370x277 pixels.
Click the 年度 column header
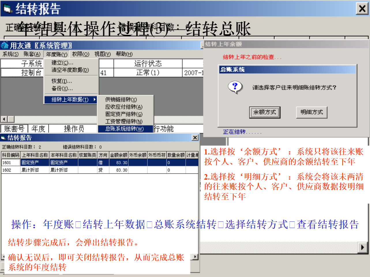[38, 129]
